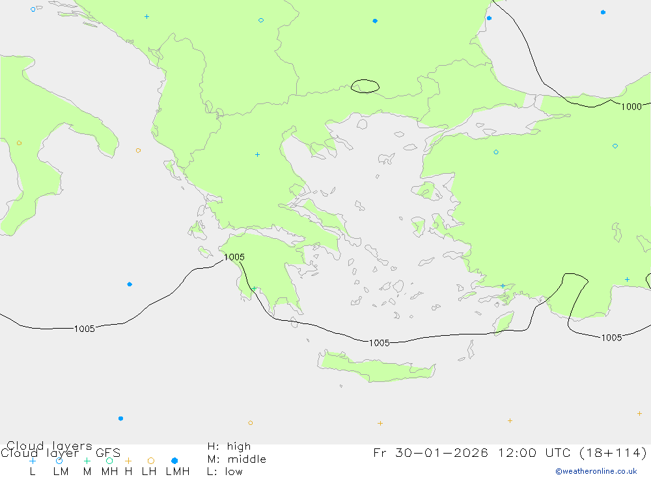
Task: Click the 'MH' legend label text
Action: 109,472
